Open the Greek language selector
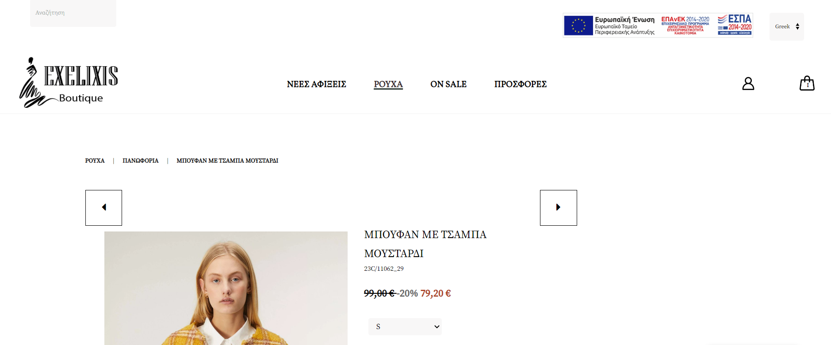This screenshot has height=345, width=831. (x=786, y=27)
